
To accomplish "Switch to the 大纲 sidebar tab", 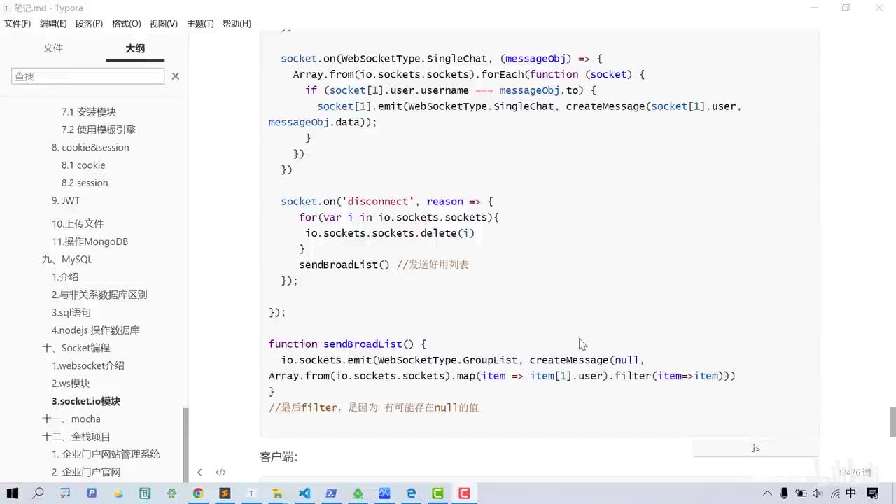I will click(135, 48).
